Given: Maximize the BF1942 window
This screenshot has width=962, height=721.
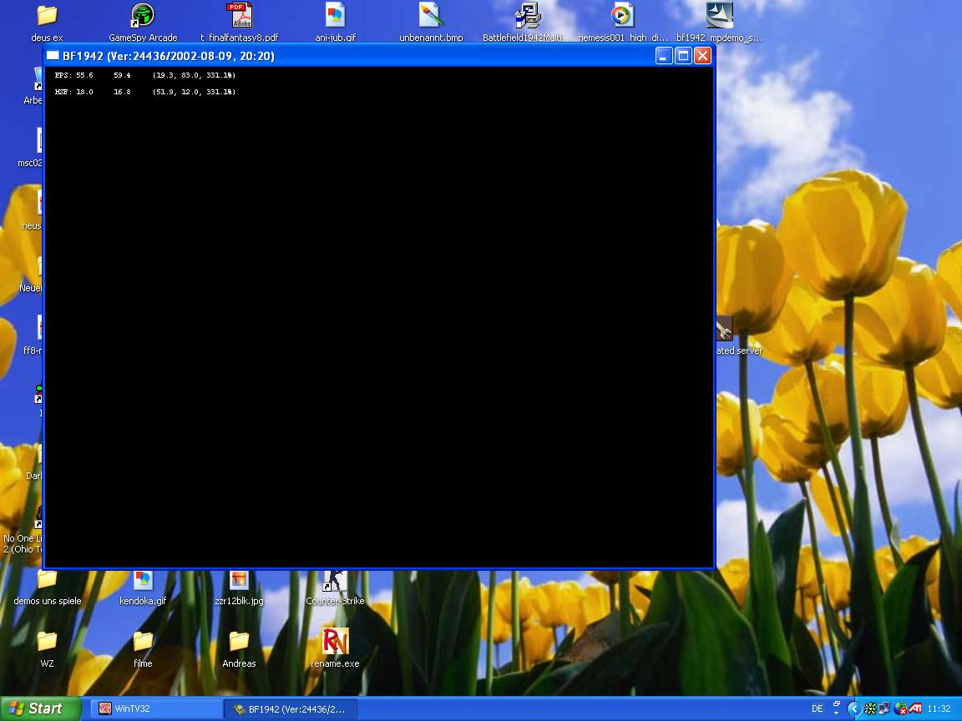Looking at the screenshot, I should click(683, 56).
